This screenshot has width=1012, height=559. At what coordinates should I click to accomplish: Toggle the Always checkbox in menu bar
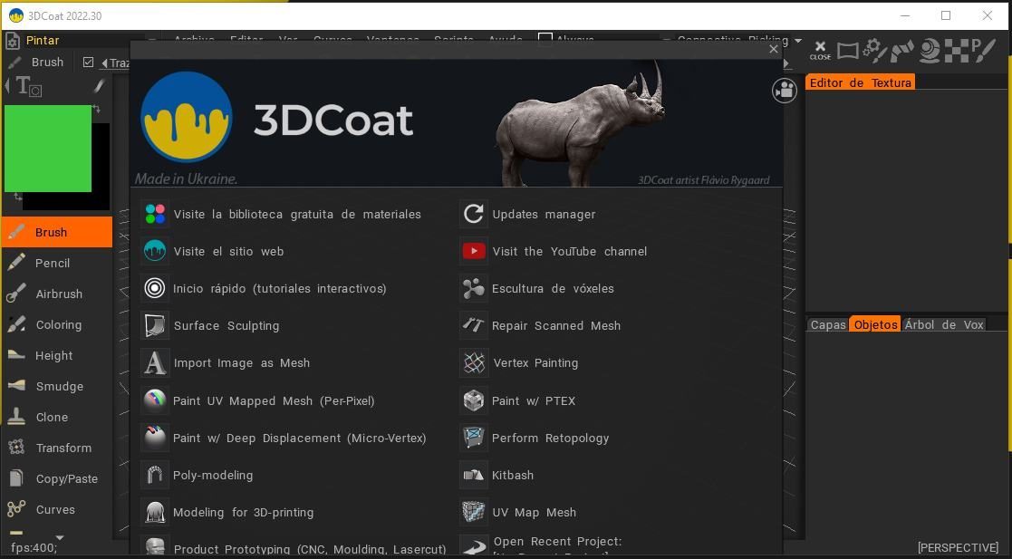(545, 38)
